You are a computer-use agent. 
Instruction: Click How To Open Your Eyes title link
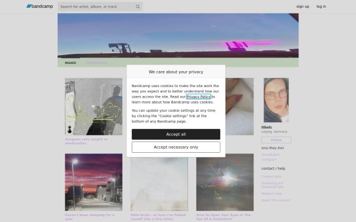(224, 217)
